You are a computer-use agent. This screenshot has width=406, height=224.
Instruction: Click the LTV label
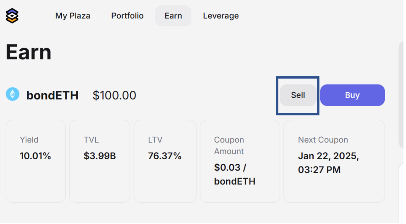click(155, 140)
